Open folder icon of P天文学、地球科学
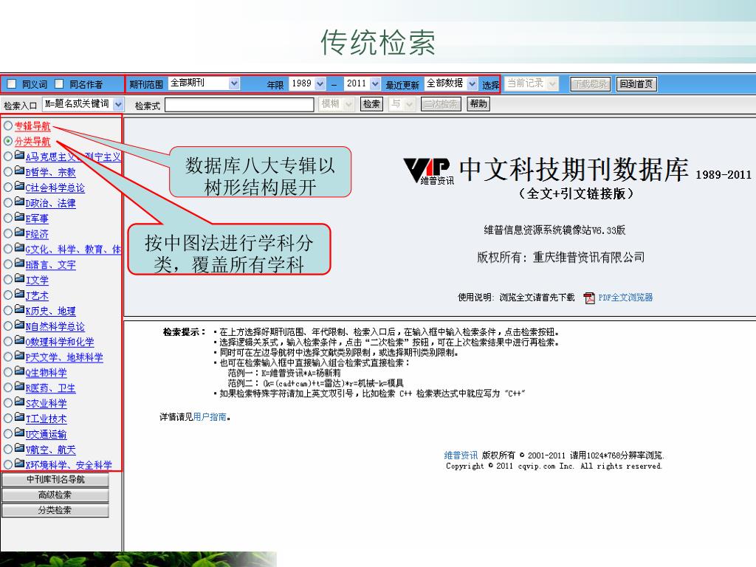This screenshot has height=567, width=756. [x=19, y=356]
